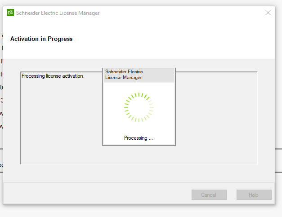
Task: Click the Schneider Electric License Manager app icon
Action: click(10, 13)
